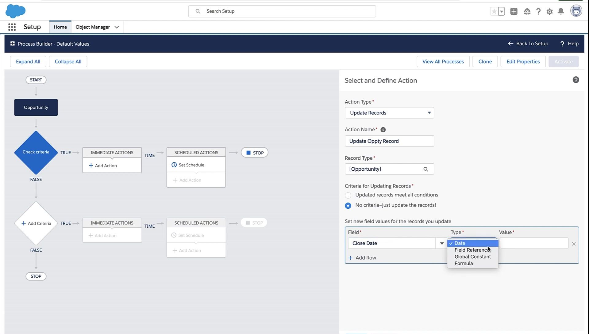Click the Help link in Process Builder header
This screenshot has height=334, width=589.
(569, 44)
